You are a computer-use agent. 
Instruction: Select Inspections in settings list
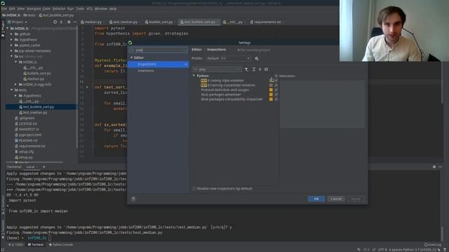tap(159, 64)
